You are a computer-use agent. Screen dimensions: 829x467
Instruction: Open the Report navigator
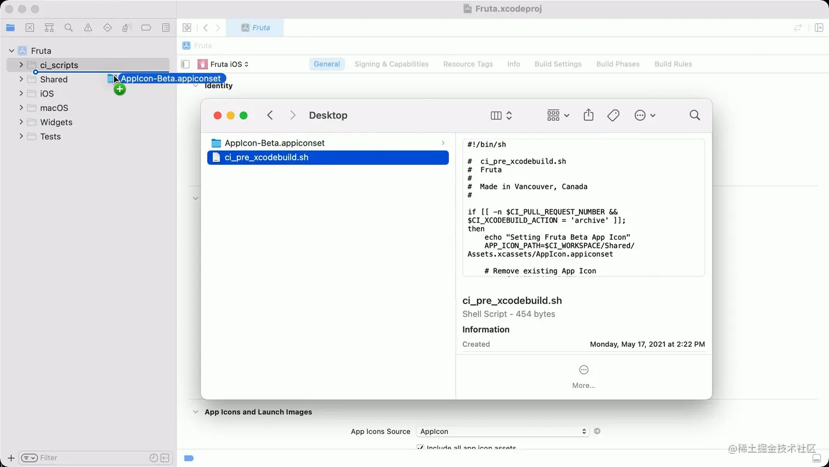tap(166, 27)
